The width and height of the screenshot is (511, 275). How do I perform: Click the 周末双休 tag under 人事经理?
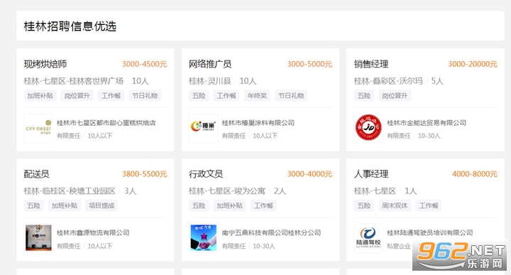(395, 205)
